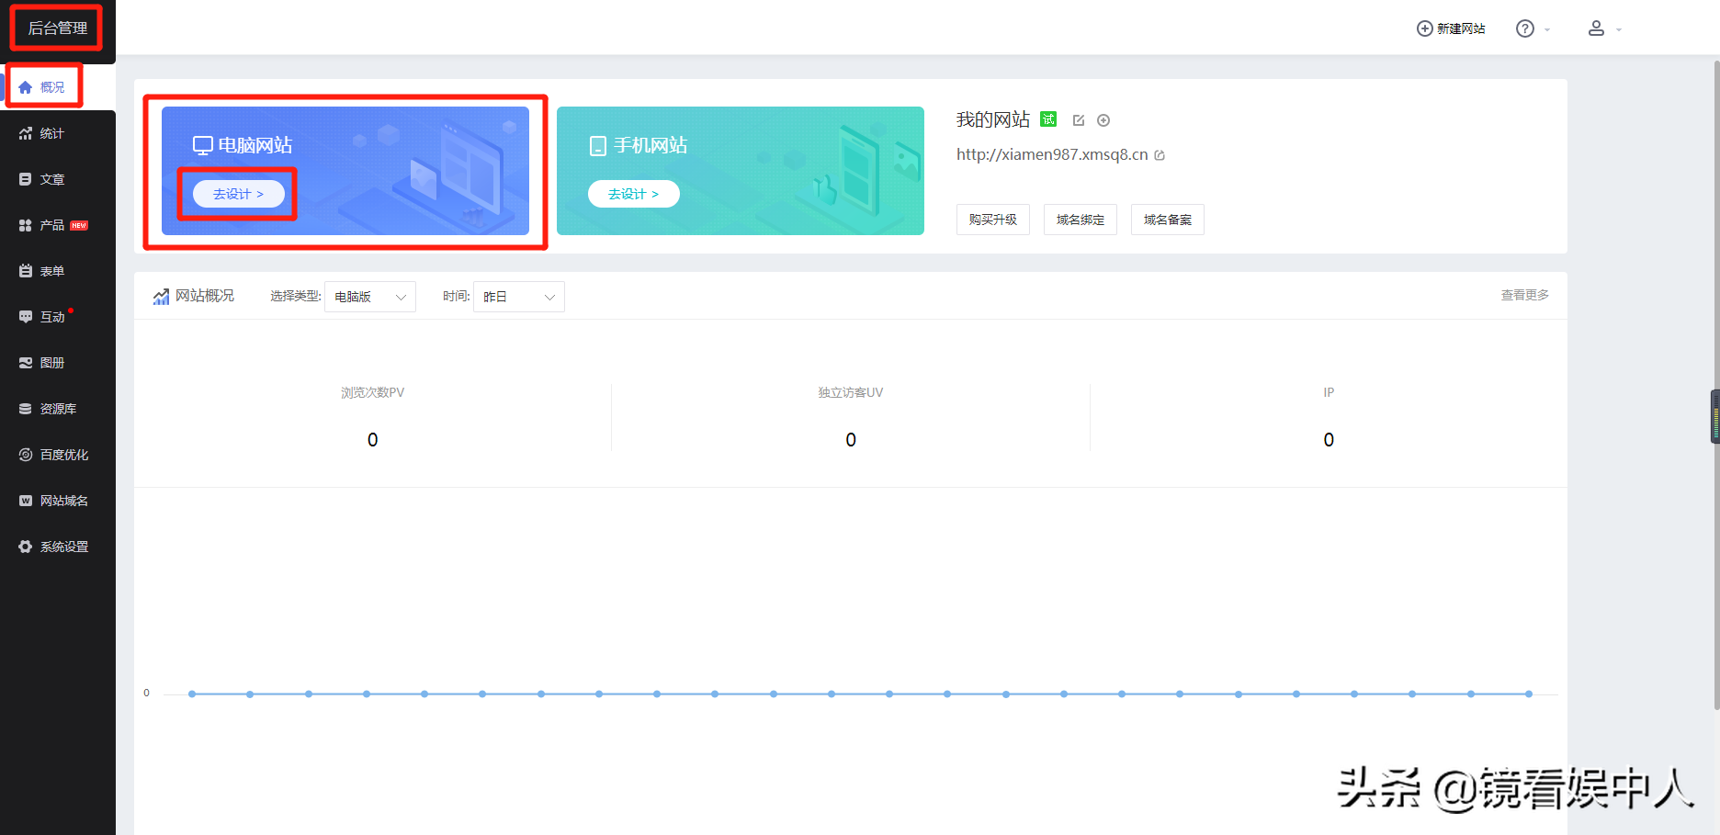The image size is (1720, 835).
Task: Click the 独立访客UV value
Action: click(x=851, y=440)
